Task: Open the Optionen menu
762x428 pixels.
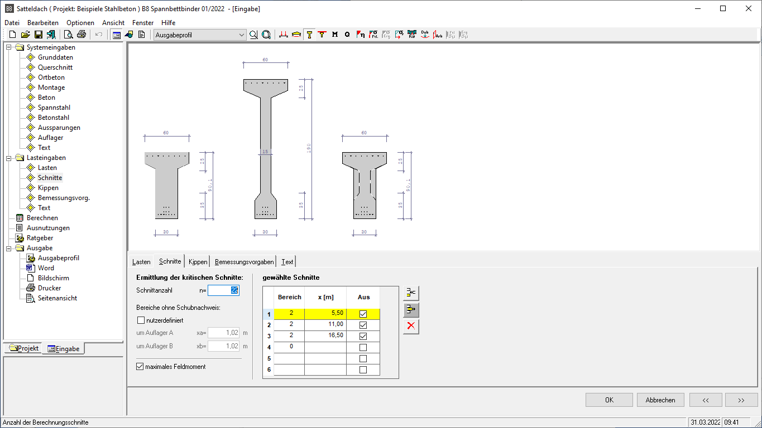Action: pos(80,23)
